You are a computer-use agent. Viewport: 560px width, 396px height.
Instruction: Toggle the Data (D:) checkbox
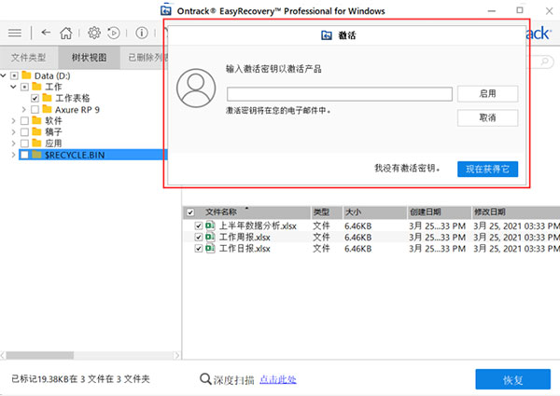(x=14, y=75)
